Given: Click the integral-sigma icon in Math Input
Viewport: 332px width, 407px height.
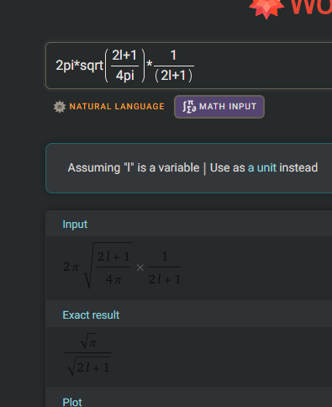Looking at the screenshot, I should click(x=189, y=107).
